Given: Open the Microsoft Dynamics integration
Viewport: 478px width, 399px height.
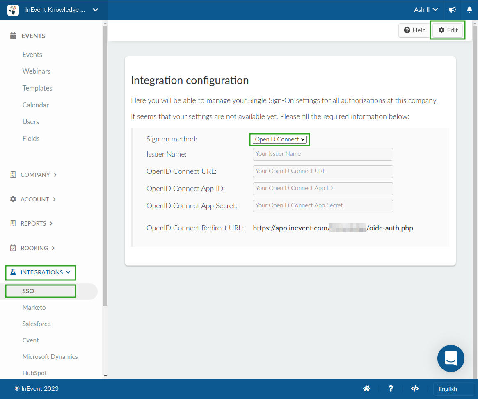Looking at the screenshot, I should [50, 357].
